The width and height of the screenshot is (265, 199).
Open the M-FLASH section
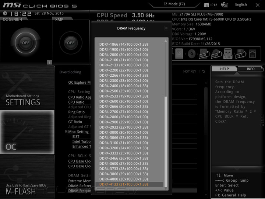(27, 177)
